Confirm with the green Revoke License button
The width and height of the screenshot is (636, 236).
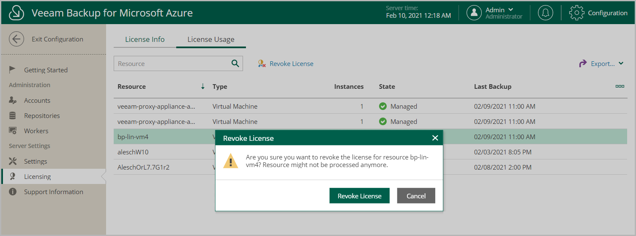[x=360, y=196]
